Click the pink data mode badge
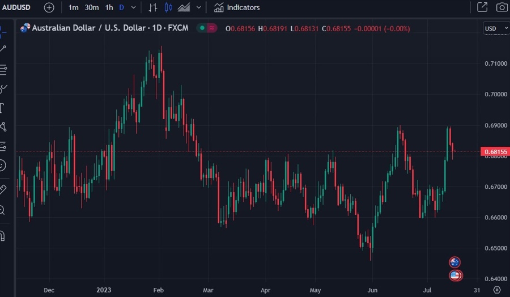This screenshot has height=297, width=510. coord(212,28)
